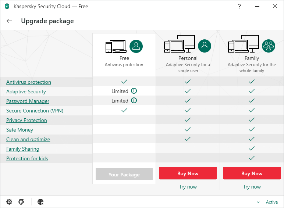The height and width of the screenshot is (208, 284).
Task: Click the Personal plan devices illustration
Action: 180,44
